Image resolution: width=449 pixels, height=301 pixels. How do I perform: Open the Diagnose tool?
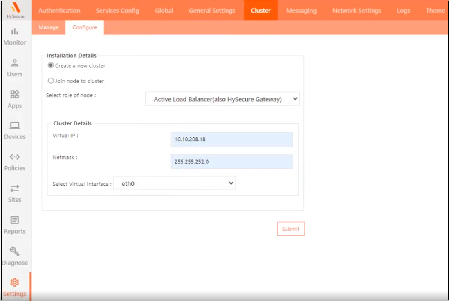[15, 256]
